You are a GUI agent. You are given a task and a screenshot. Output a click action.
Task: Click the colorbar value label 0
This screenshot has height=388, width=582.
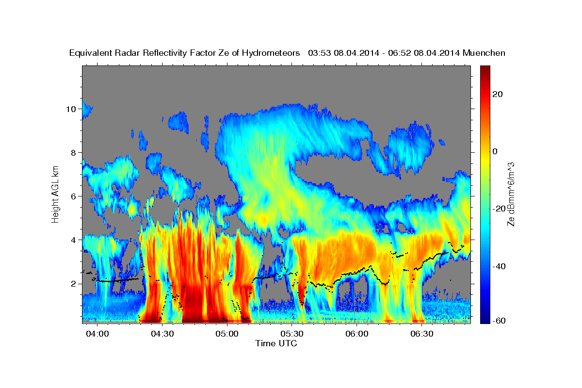(495, 152)
